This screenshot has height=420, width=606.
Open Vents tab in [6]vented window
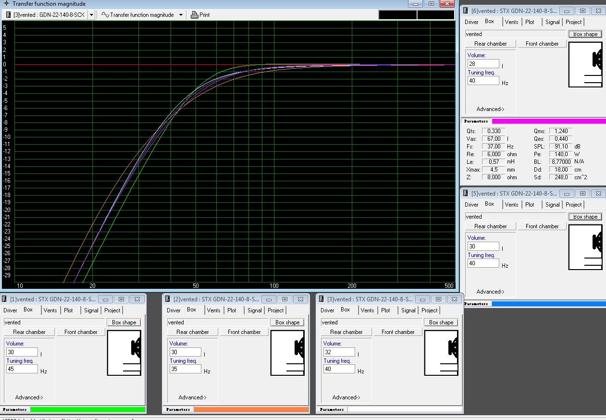click(x=511, y=22)
